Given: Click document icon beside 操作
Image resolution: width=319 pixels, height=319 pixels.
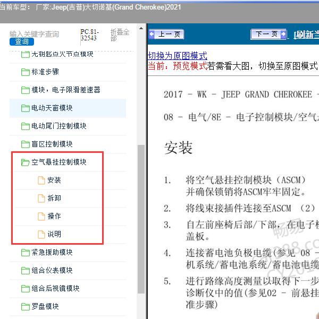Looking at the screenshot, I should pos(41,216).
